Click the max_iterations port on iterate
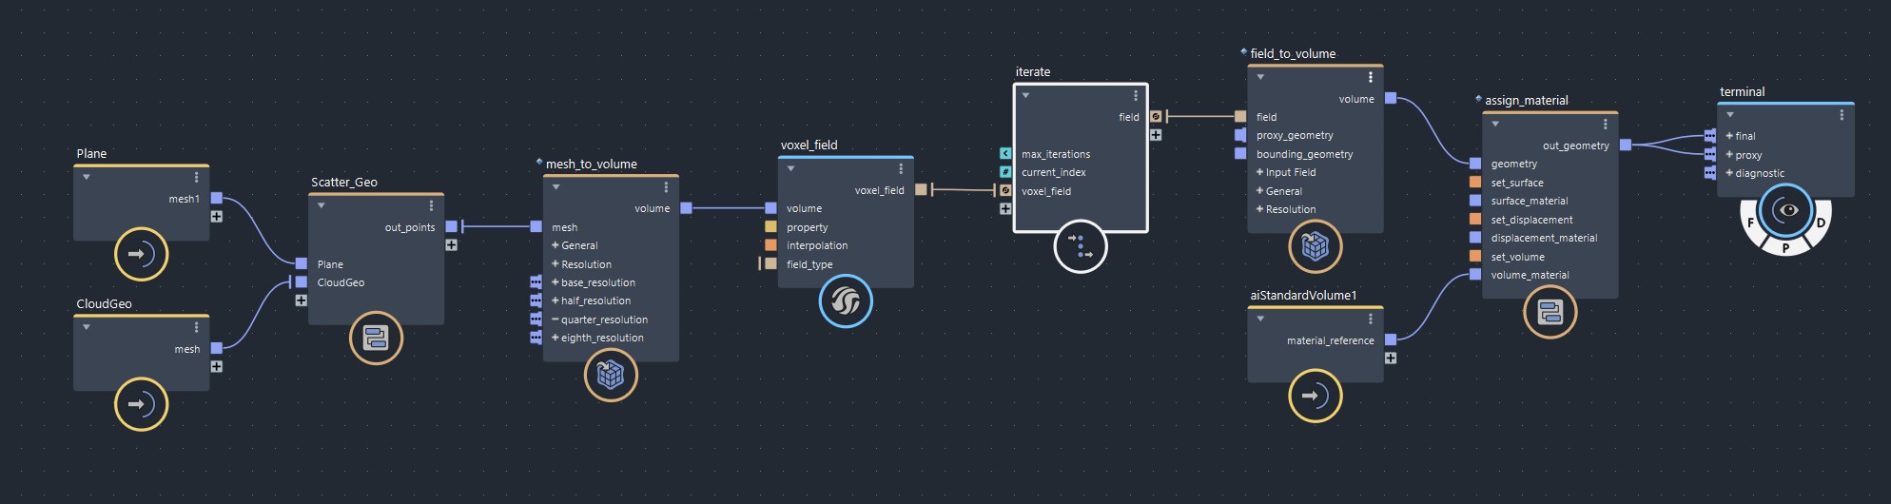Viewport: 1891px width, 504px height. [x=1005, y=153]
